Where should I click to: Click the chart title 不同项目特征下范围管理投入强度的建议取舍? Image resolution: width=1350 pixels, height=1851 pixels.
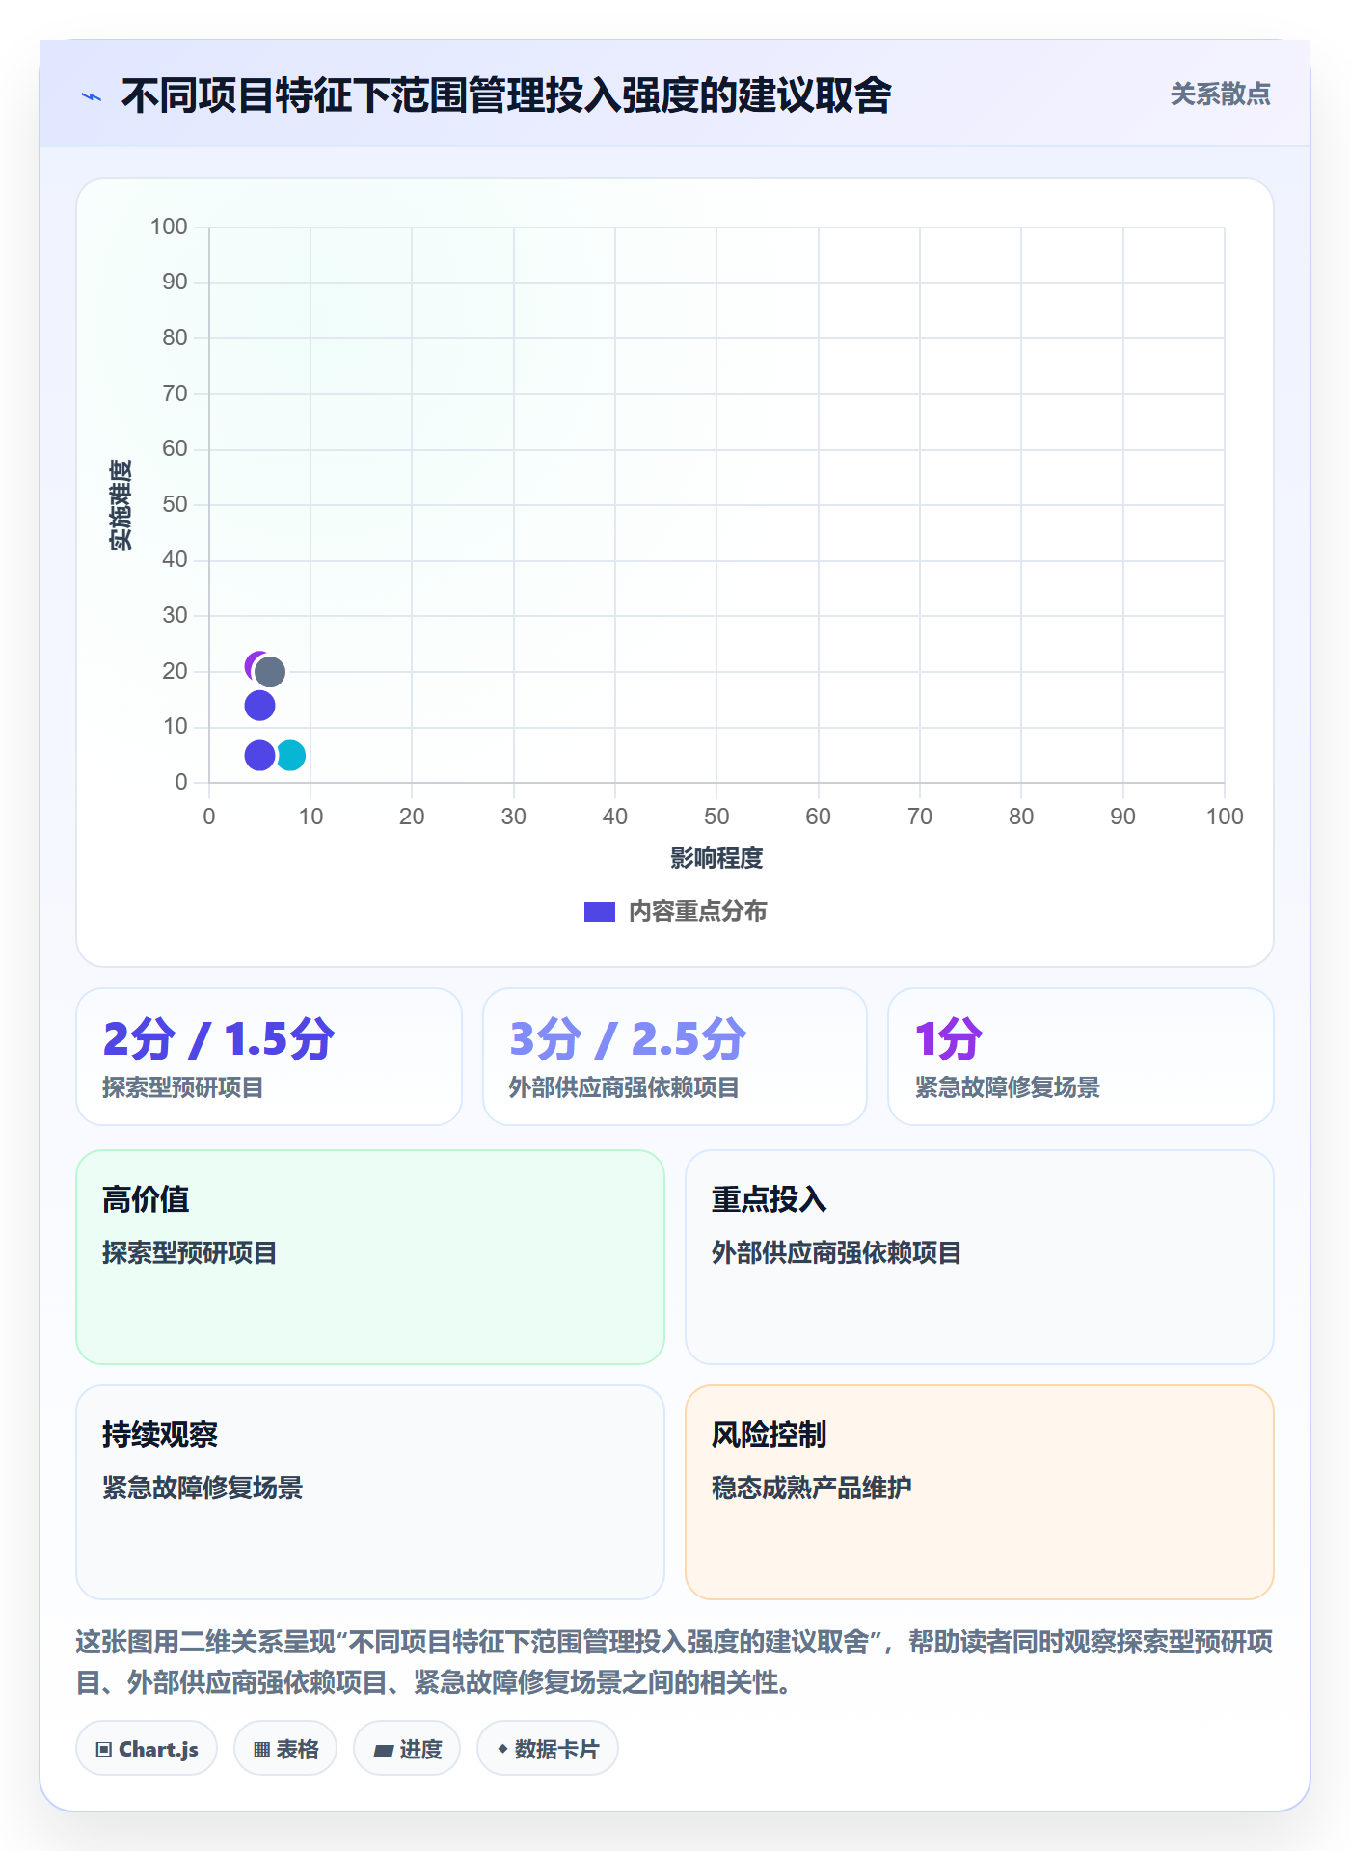pos(506,95)
